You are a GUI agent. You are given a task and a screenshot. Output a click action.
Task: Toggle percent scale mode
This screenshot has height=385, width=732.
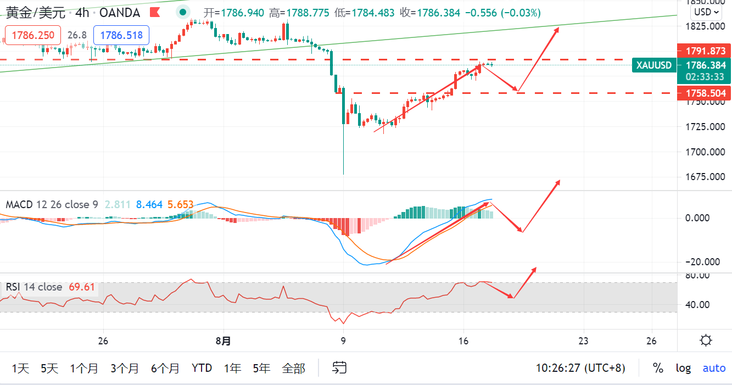(x=658, y=368)
